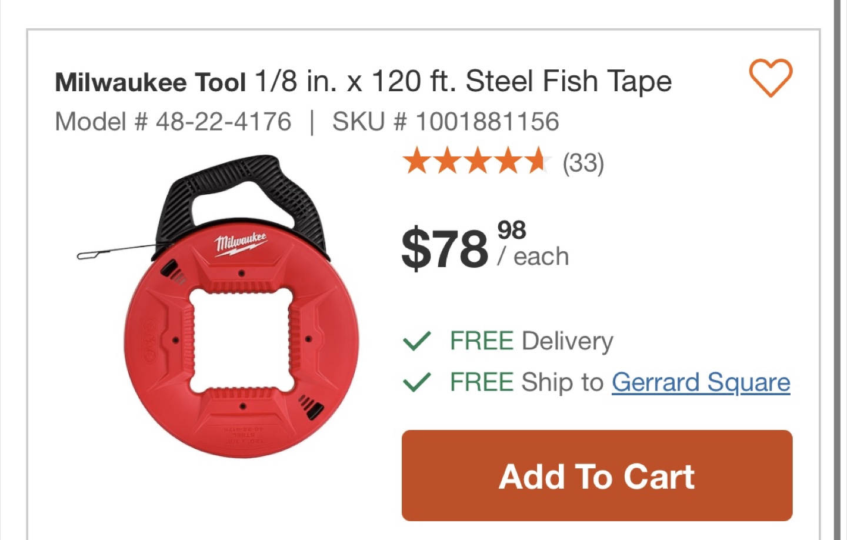Open the 1/8 in. x 120 ft. Steel Fish Tape title
Image resolution: width=847 pixels, height=540 pixels.
pyautogui.click(x=463, y=81)
